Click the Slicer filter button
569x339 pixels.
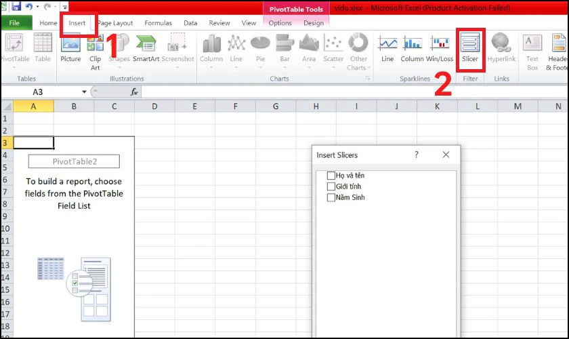click(x=470, y=48)
